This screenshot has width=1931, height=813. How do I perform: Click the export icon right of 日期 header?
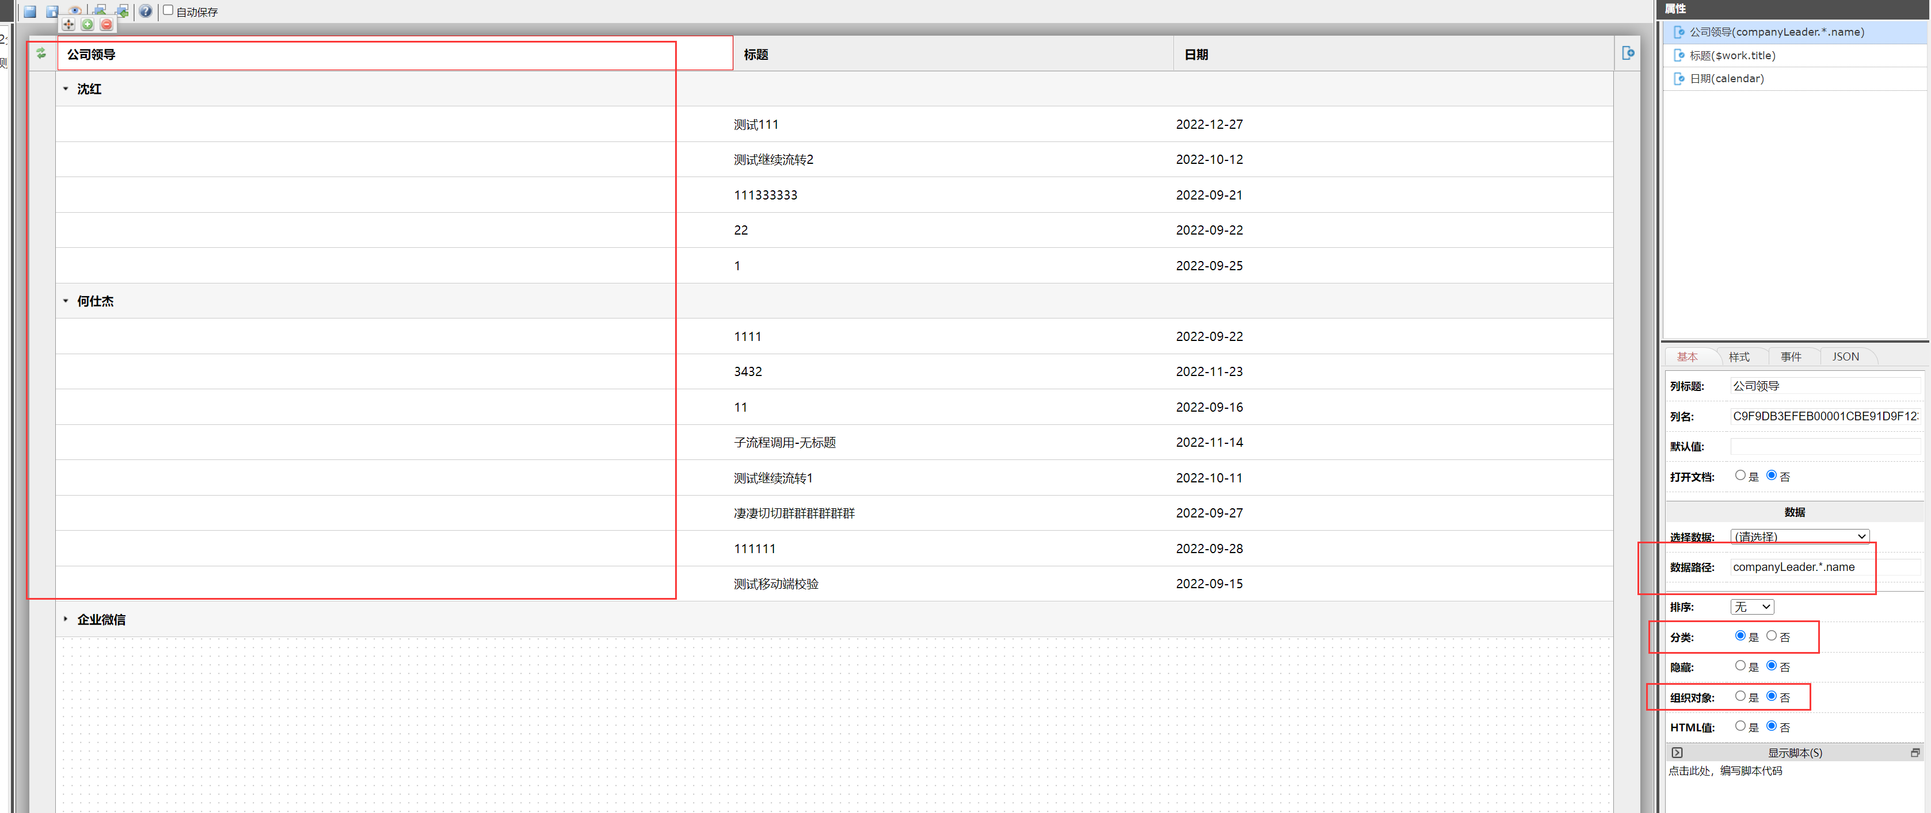tap(1628, 53)
